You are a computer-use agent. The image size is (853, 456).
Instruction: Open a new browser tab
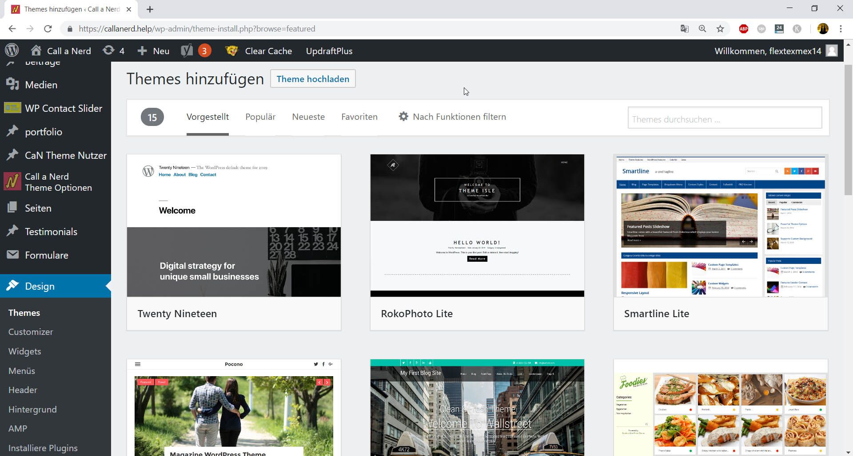[x=150, y=9]
